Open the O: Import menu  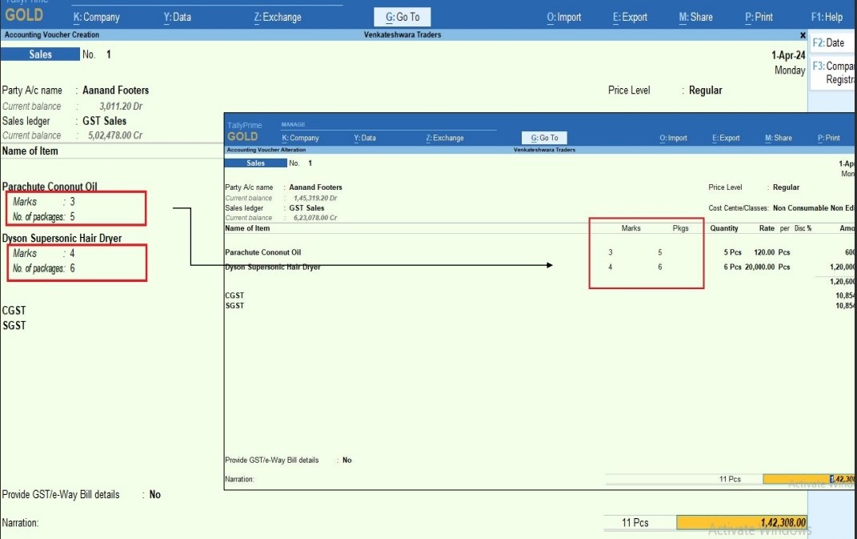point(563,17)
